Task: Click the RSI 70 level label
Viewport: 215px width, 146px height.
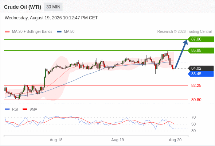Action: click(193, 117)
